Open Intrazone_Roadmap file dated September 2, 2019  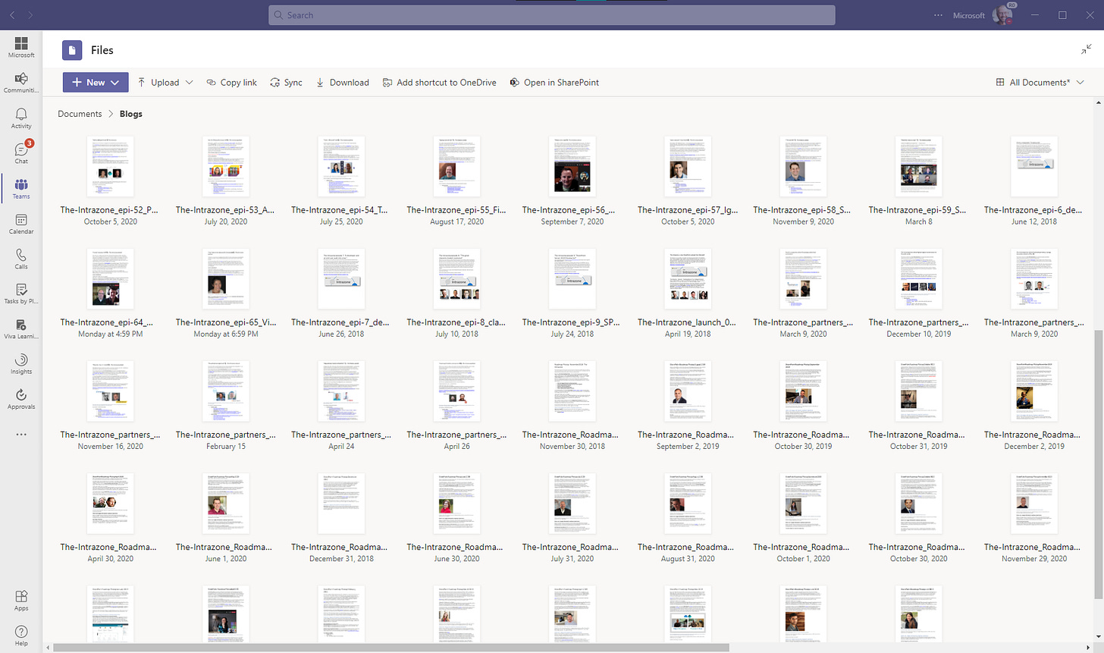[x=688, y=391]
